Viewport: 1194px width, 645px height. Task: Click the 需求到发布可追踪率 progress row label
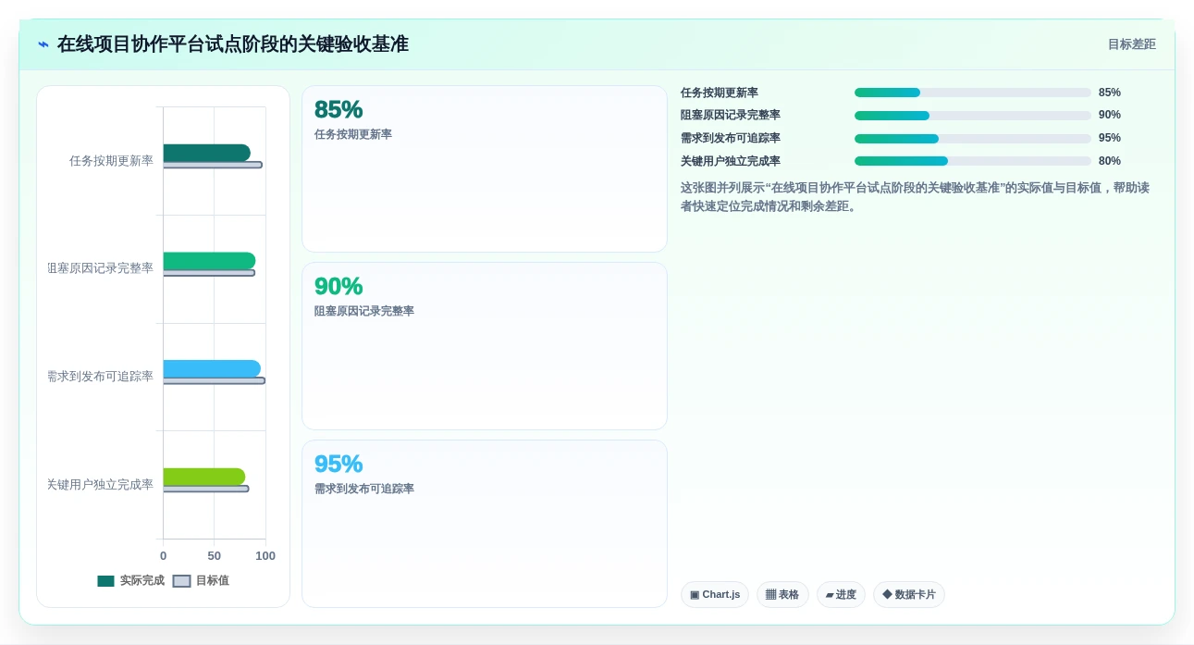(x=731, y=138)
